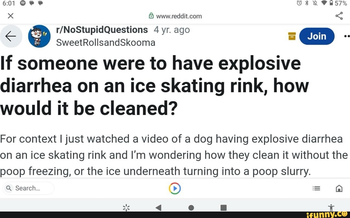Tap the Android back triangle button
The image size is (350, 218).
(x=158, y=208)
